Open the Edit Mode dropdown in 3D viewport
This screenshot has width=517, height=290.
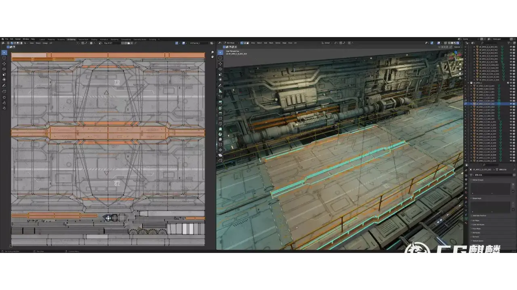231,43
